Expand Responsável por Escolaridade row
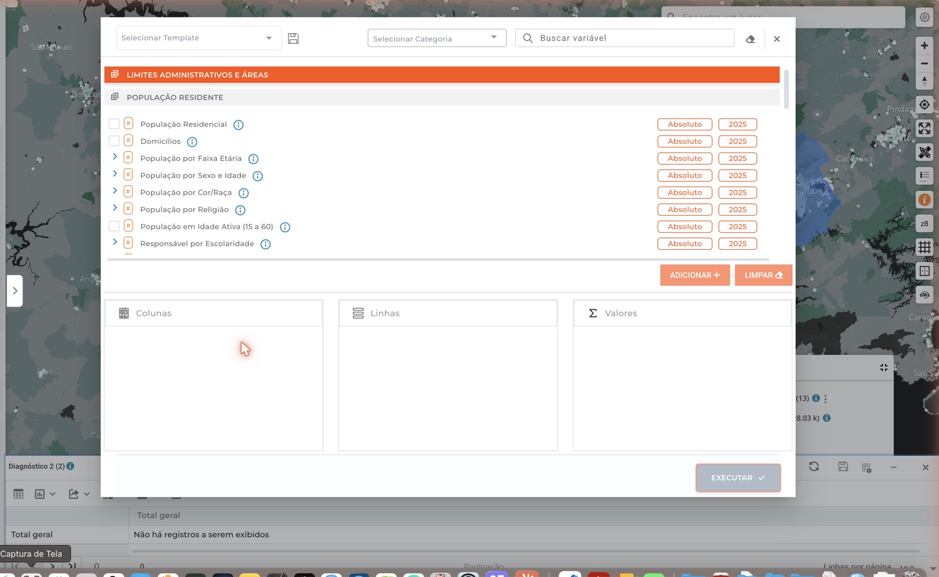The height and width of the screenshot is (577, 939). click(x=114, y=242)
